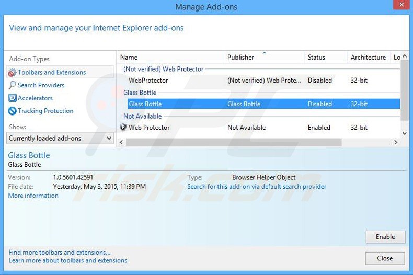Click the Accelerators arrow icon

pos(13,98)
